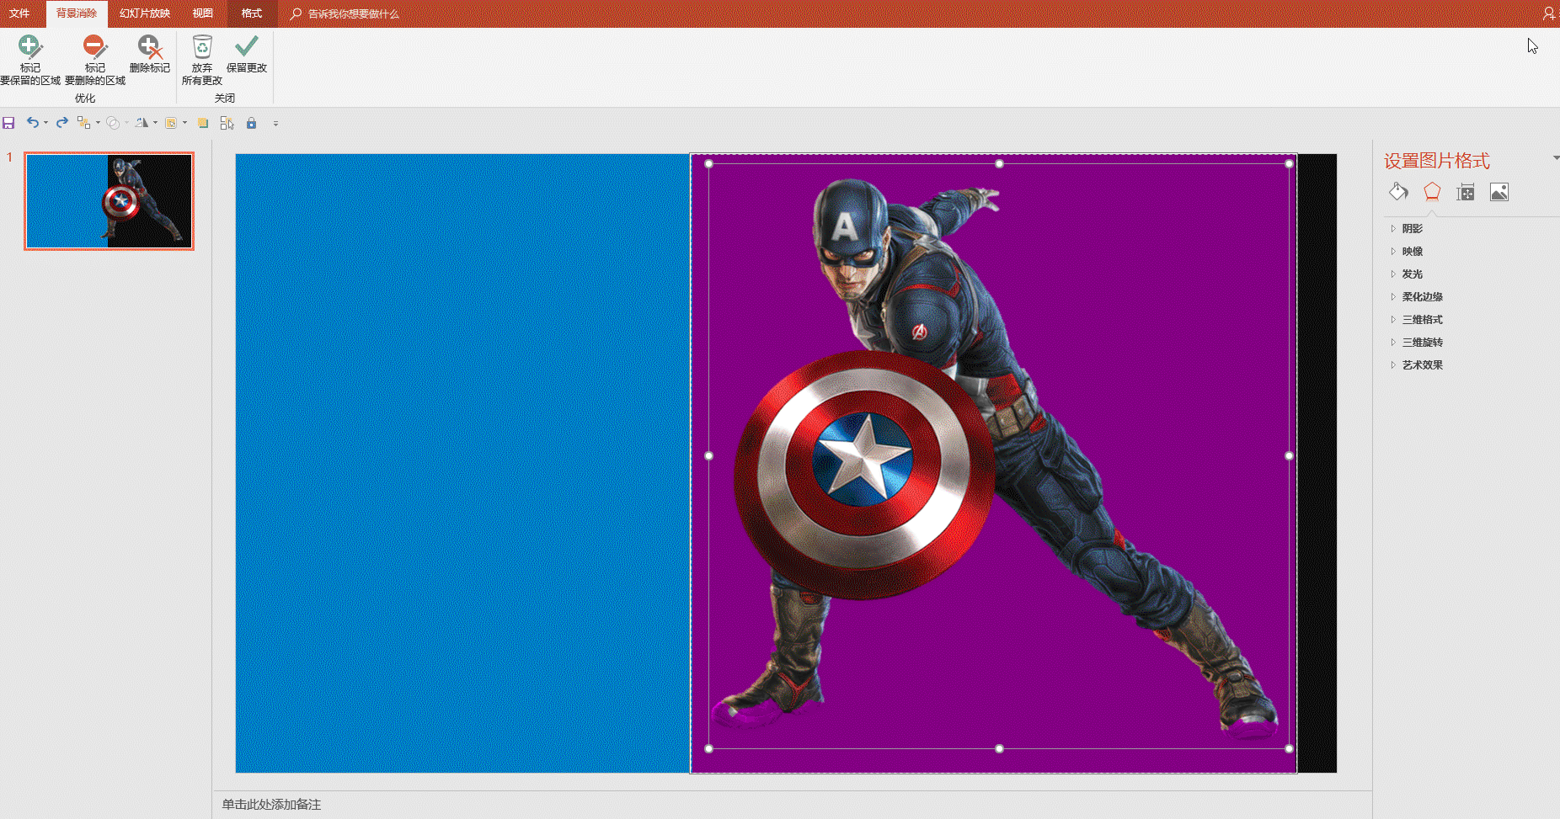Screen dimensions: 1560x819
Task: Open the 设置图片格式 pane options dropdown
Action: 1555,157
